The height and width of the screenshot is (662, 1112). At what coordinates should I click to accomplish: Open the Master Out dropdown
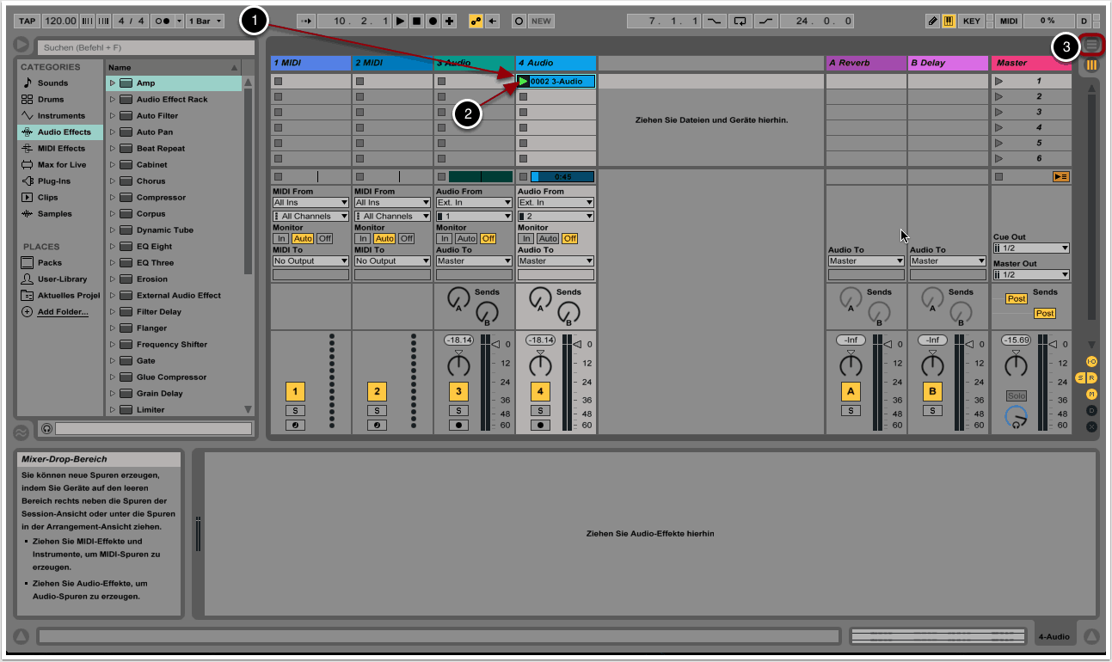click(1031, 274)
